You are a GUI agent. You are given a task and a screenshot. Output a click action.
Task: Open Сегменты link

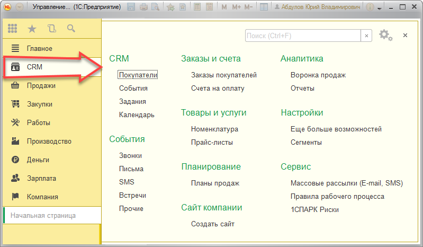click(306, 142)
